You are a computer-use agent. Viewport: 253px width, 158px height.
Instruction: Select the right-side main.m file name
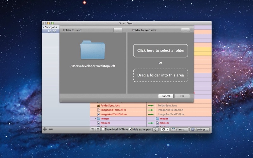164,123
